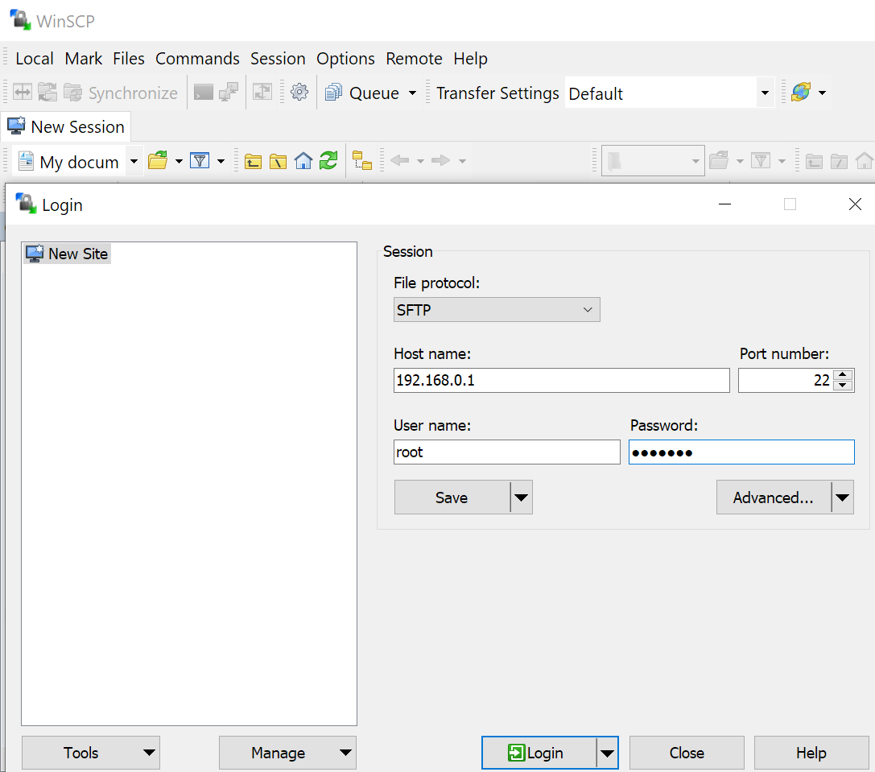Open the Local menu
Screen dimensions: 875x772
(35, 59)
